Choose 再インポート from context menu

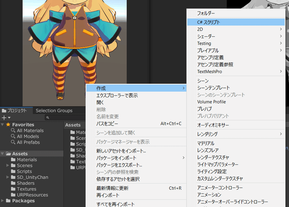[136, 195]
